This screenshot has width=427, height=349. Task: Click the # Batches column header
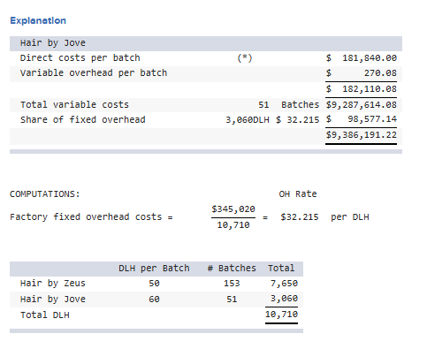[x=232, y=269]
